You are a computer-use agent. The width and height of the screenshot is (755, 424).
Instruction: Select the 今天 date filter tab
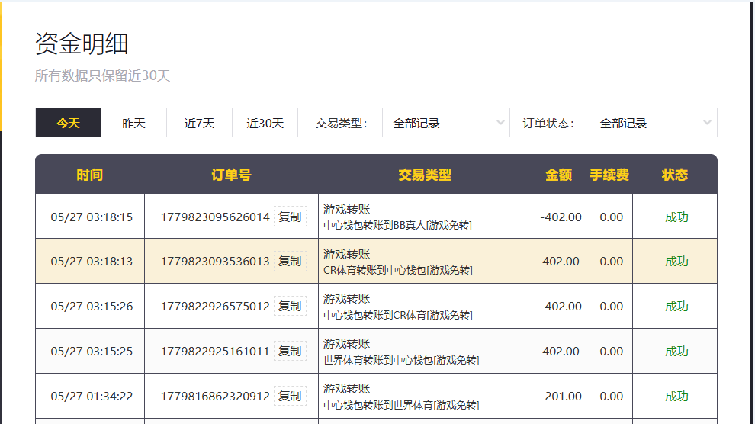(x=68, y=123)
